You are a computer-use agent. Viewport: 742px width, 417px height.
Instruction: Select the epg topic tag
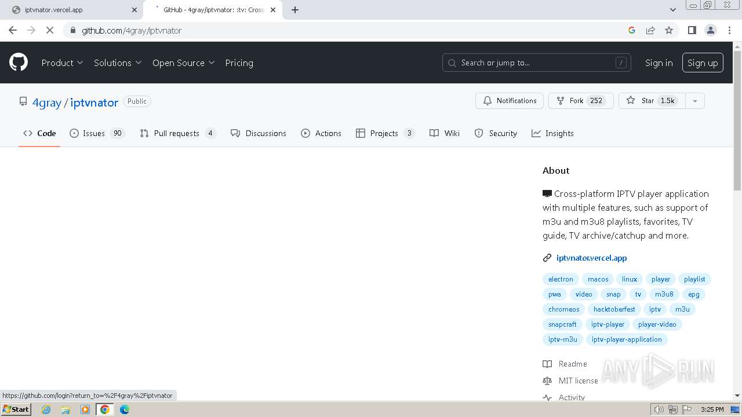point(694,294)
